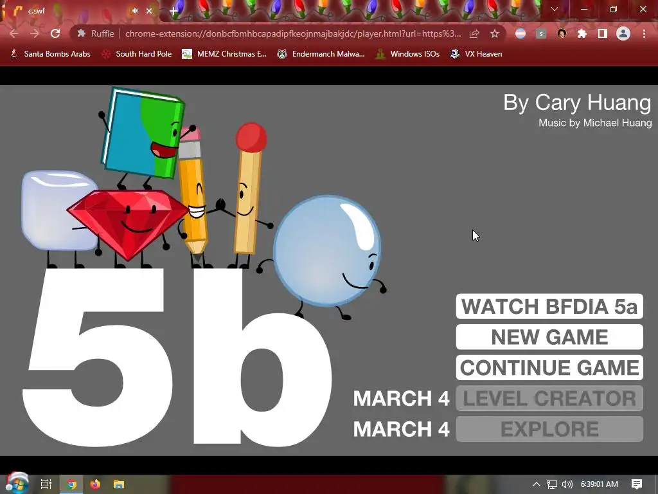The height and width of the screenshot is (494, 658).
Task: Open Windows ISOs bookmark
Action: click(x=407, y=54)
